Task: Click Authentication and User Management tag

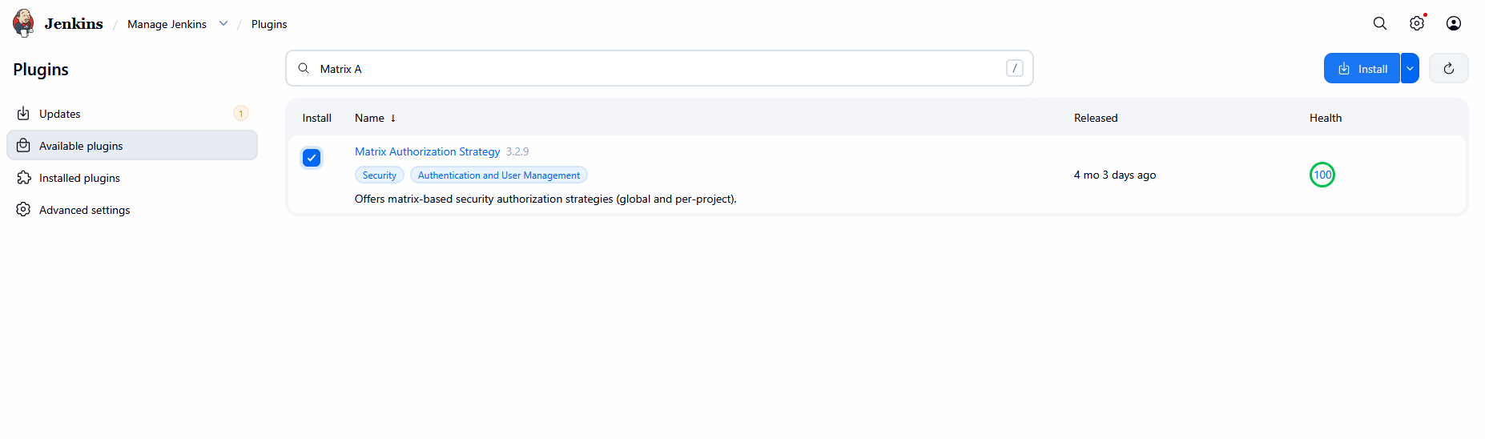Action: coord(498,175)
